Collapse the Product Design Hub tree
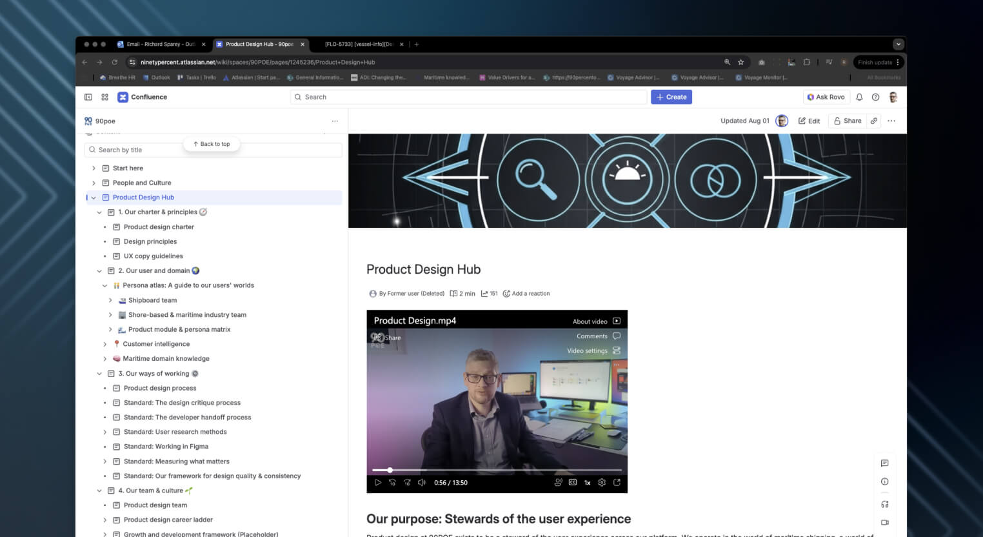Screen dimensions: 983x537 tap(94, 198)
